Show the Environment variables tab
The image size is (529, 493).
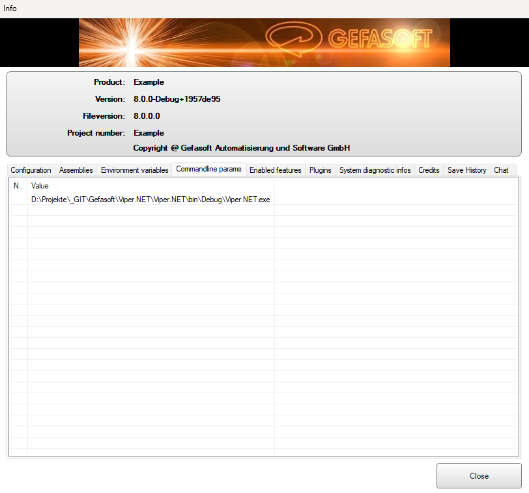[134, 170]
